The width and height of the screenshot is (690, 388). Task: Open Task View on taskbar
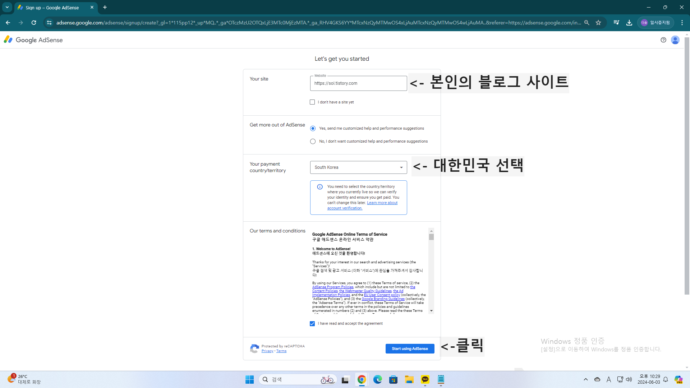coord(345,379)
